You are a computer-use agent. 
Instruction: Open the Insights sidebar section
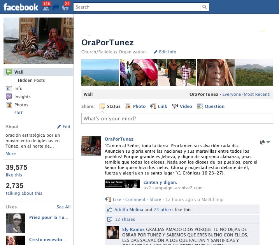[x=23, y=97]
